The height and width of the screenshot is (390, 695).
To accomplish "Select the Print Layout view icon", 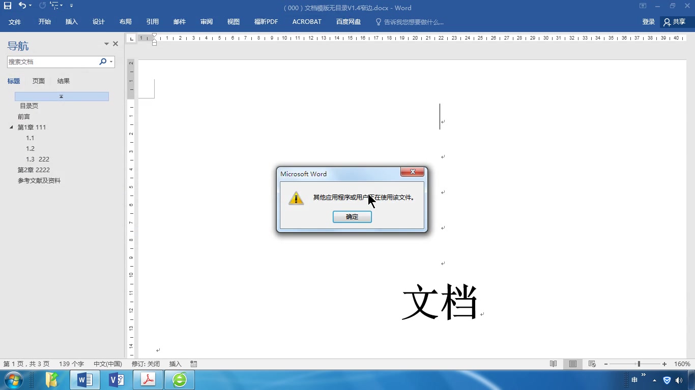I will click(x=572, y=364).
